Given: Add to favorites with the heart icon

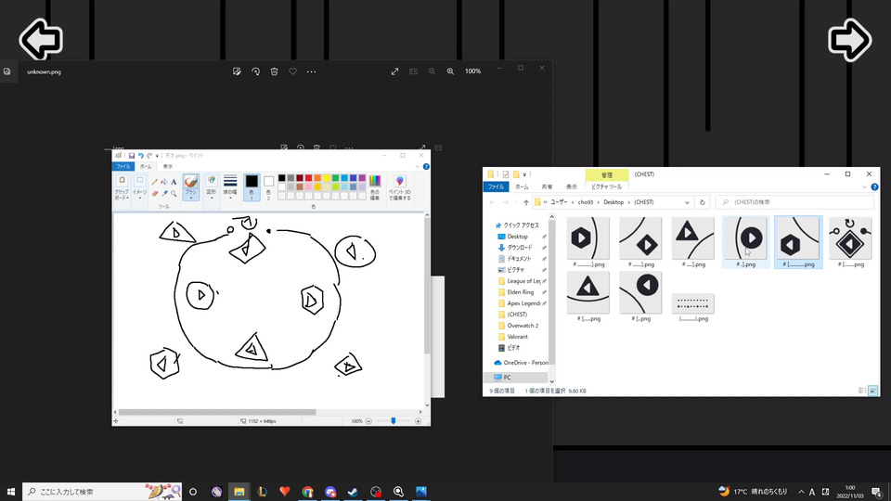Looking at the screenshot, I should pos(292,71).
